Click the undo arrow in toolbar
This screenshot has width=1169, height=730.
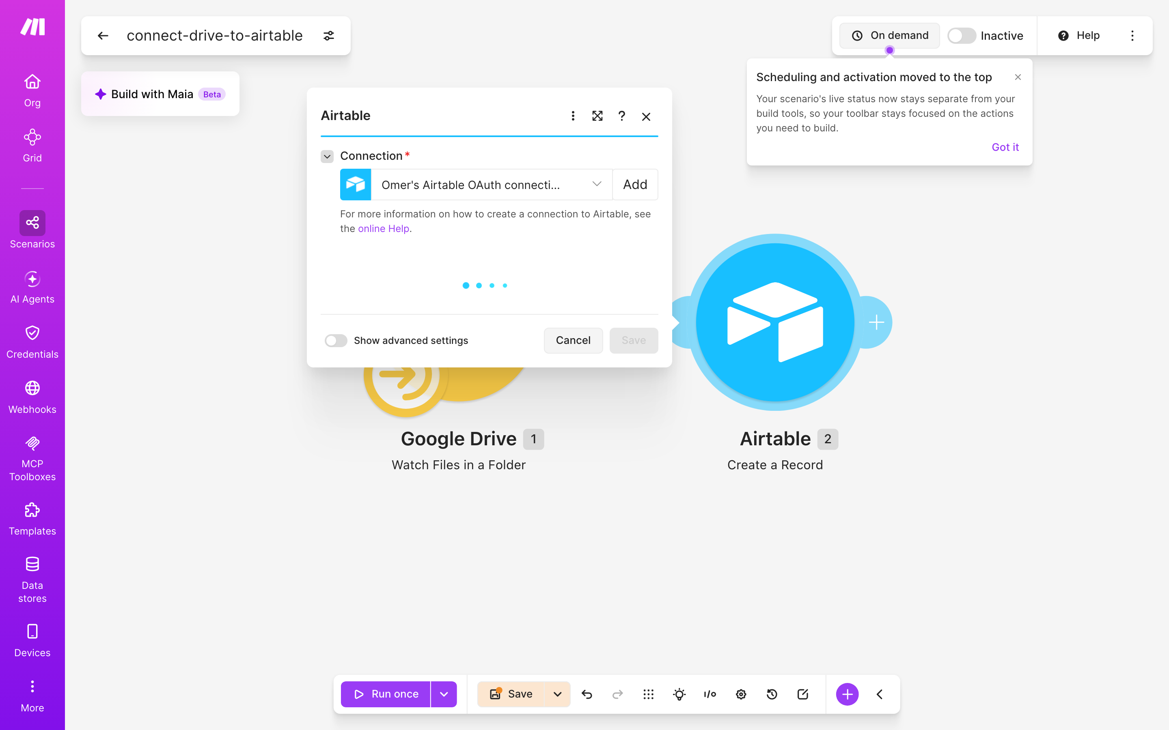(587, 694)
